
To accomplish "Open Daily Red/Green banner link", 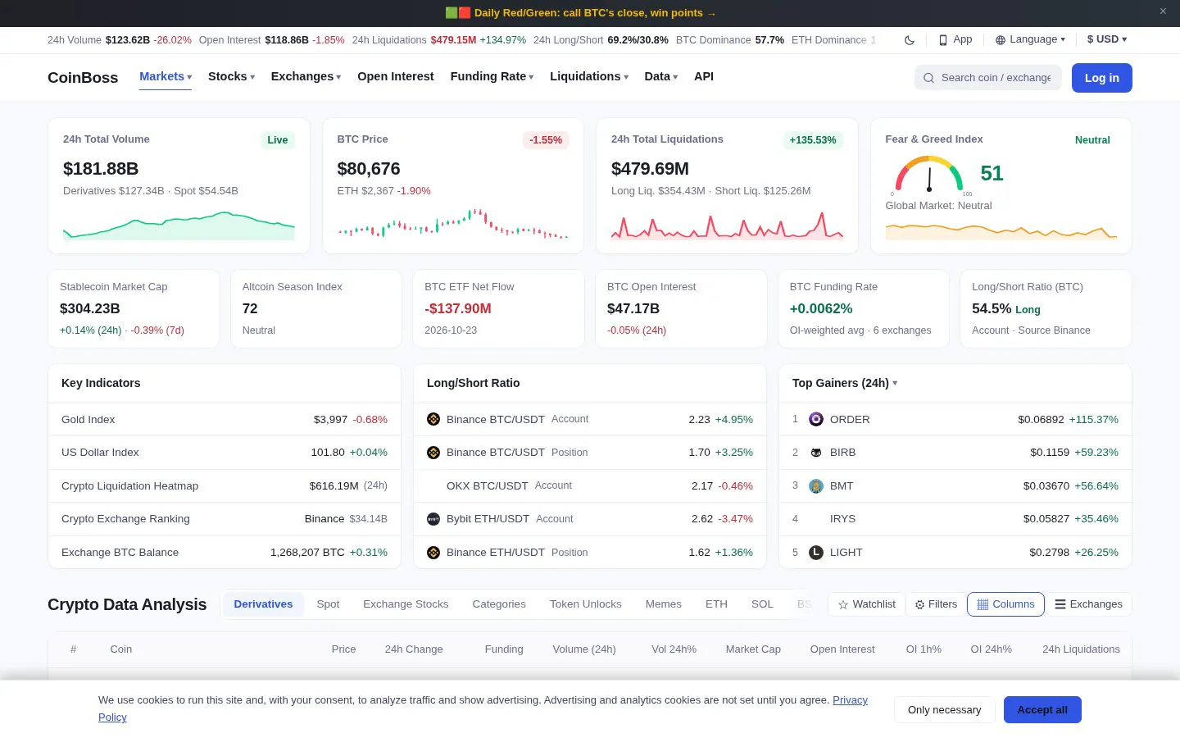I will pyautogui.click(x=581, y=12).
